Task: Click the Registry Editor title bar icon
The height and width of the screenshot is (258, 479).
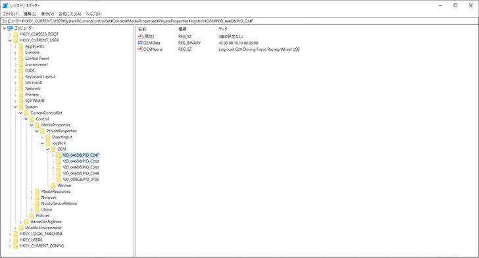Action: pos(5,5)
